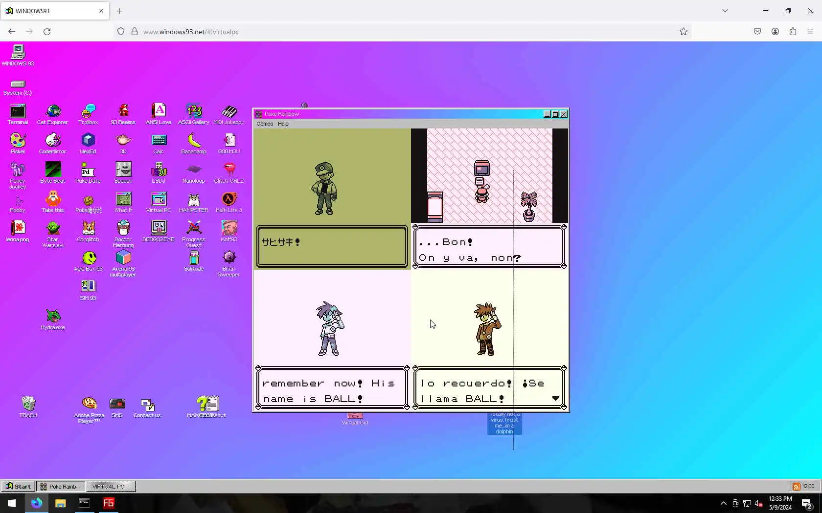Select the Puke Data icon
822x513 pixels.
pos(88,173)
